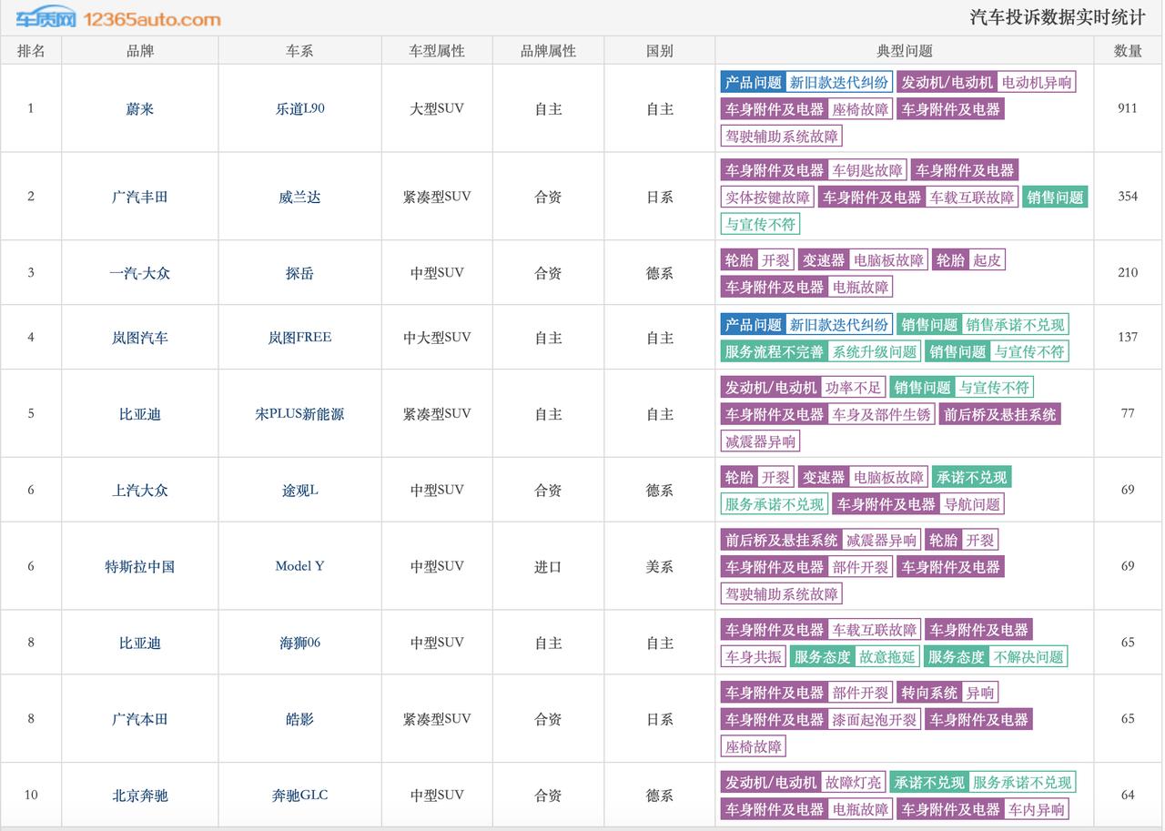Select the 电动机异响 tag in 乐道L90 row
The height and width of the screenshot is (831, 1165).
(x=1036, y=82)
